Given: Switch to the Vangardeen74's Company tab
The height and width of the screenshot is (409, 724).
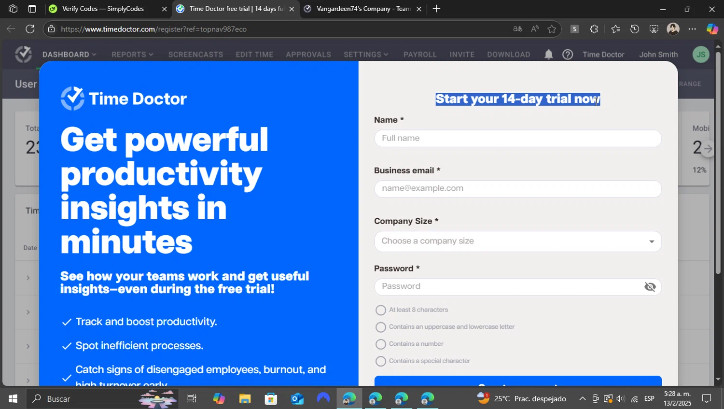Looking at the screenshot, I should (363, 9).
